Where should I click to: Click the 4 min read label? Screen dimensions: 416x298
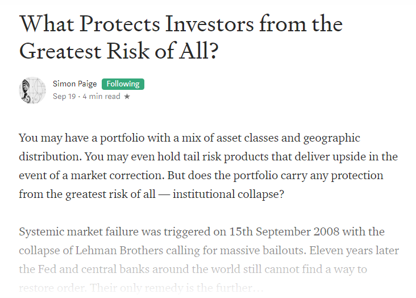click(x=101, y=96)
